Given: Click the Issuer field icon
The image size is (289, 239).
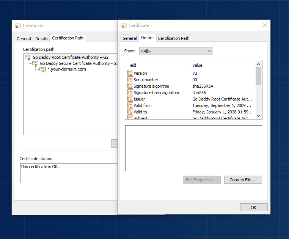Looking at the screenshot, I should (130, 99).
